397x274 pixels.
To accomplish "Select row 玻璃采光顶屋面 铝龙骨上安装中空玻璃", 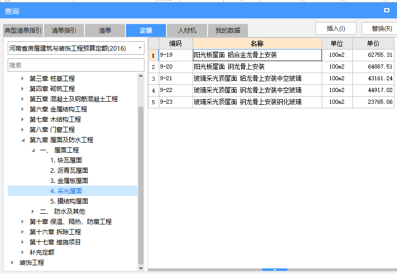I will click(x=271, y=78).
